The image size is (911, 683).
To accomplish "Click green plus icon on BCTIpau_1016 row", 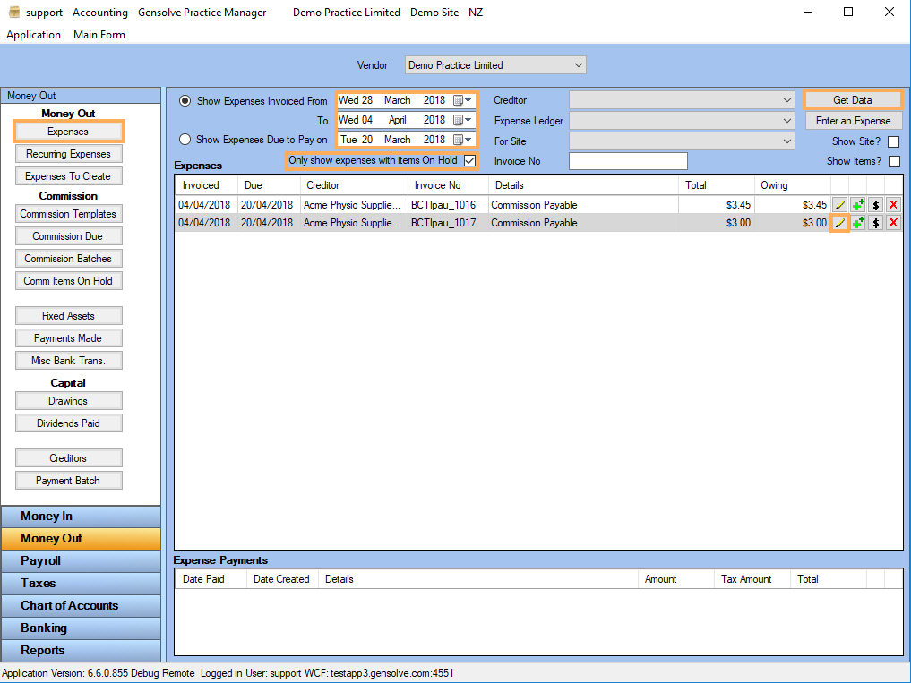I will (x=857, y=205).
